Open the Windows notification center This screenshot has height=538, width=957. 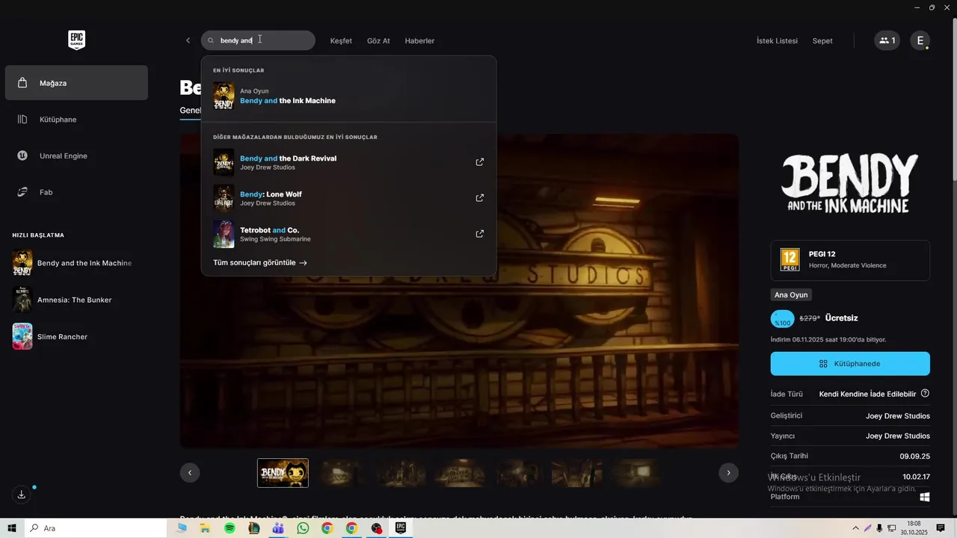[941, 528]
